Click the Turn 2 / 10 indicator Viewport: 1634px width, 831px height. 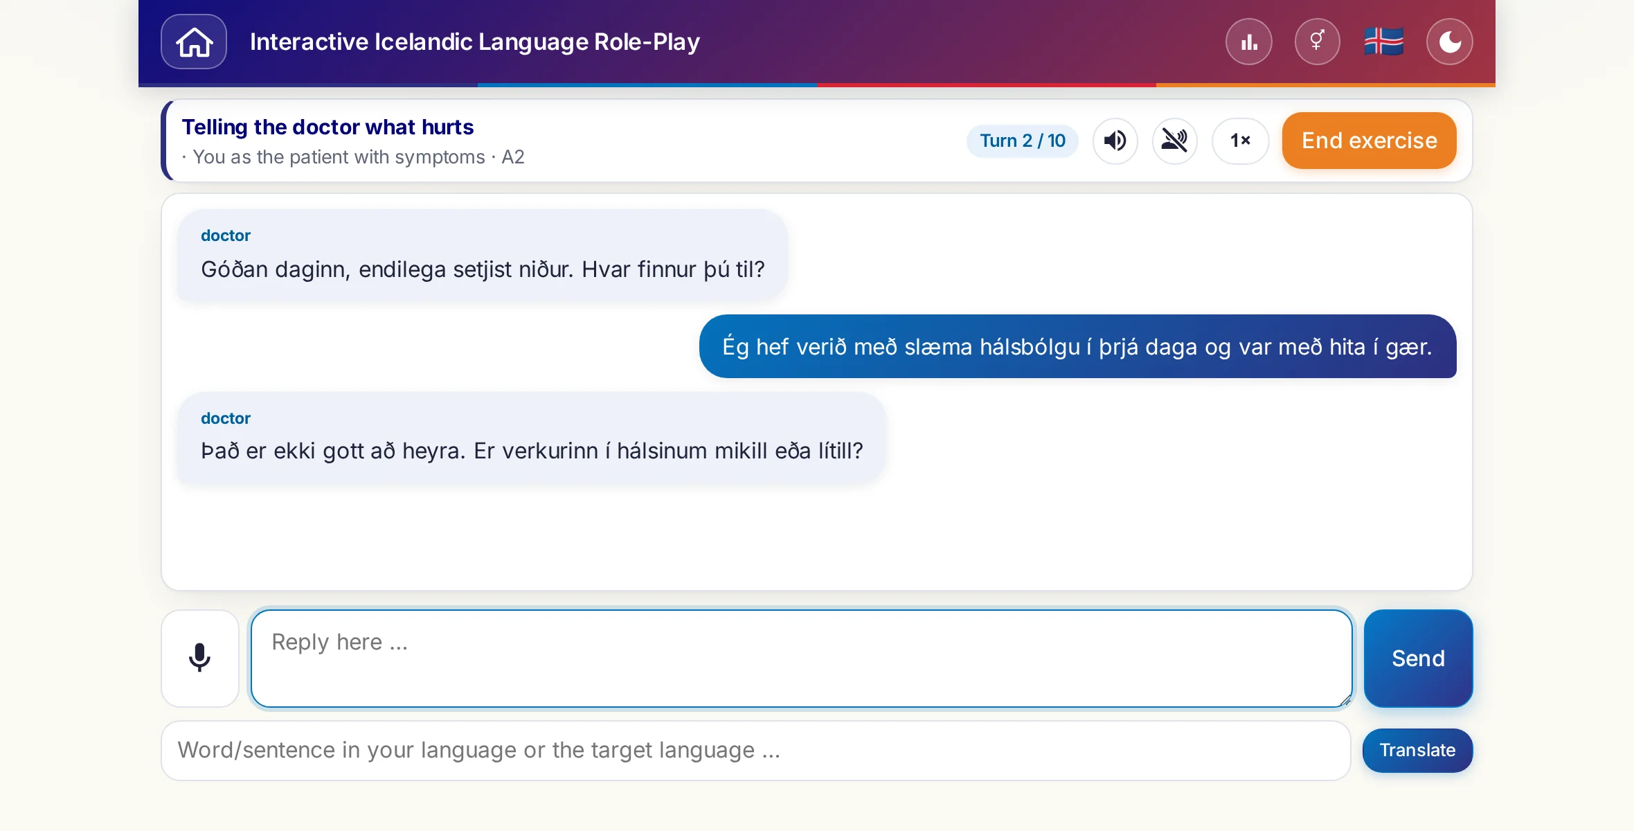(1023, 141)
